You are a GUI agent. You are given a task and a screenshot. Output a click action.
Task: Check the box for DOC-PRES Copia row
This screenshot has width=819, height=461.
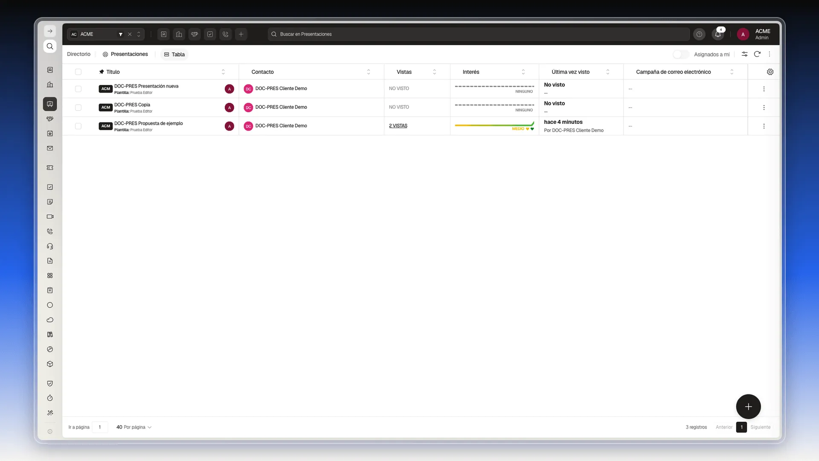click(78, 108)
